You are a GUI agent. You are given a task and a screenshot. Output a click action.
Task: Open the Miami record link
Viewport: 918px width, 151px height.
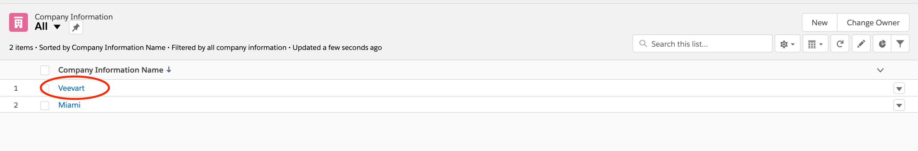click(69, 105)
